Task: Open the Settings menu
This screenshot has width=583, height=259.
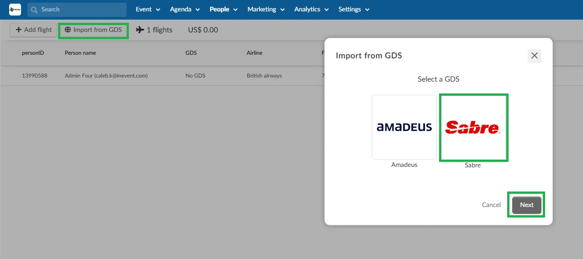Action: (x=354, y=9)
